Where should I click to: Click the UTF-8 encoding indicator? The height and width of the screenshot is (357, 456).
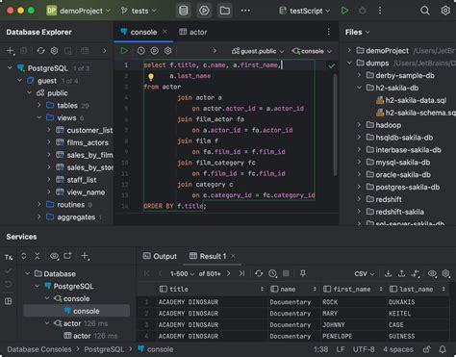pos(364,349)
